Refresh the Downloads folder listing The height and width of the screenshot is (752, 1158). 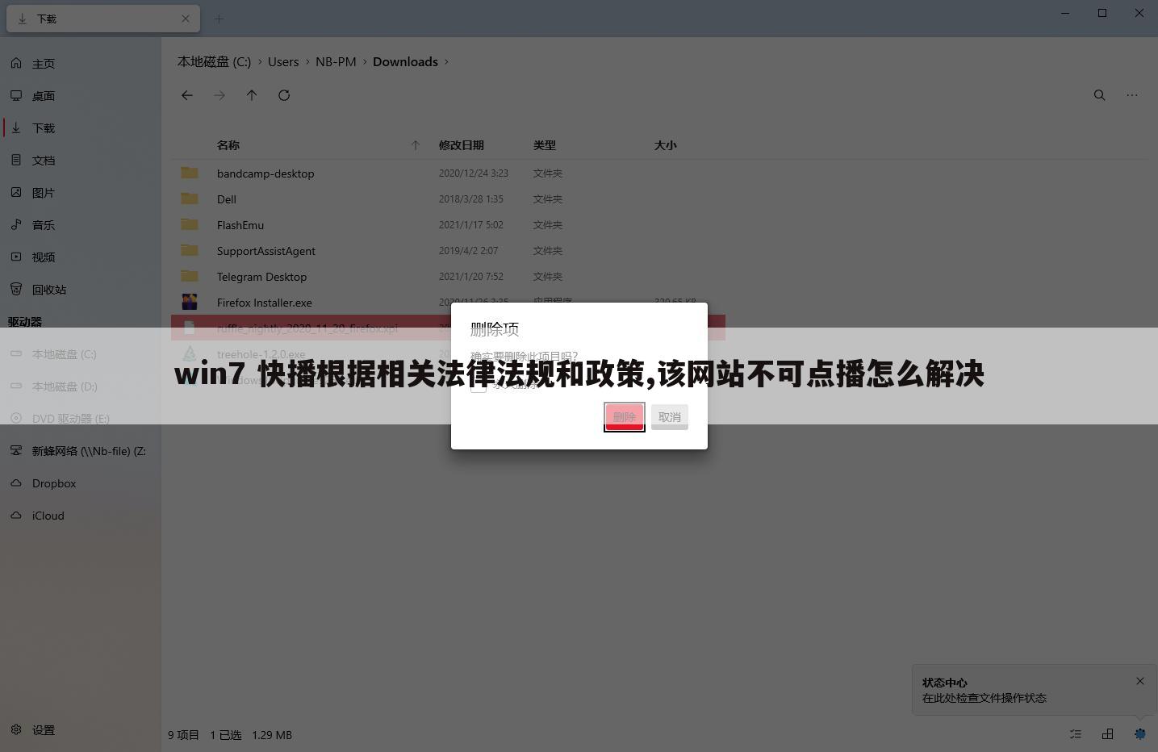284,95
